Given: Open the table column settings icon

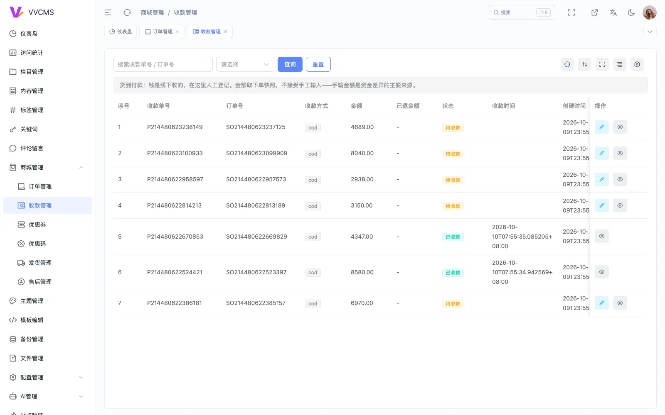Looking at the screenshot, I should click(x=637, y=64).
